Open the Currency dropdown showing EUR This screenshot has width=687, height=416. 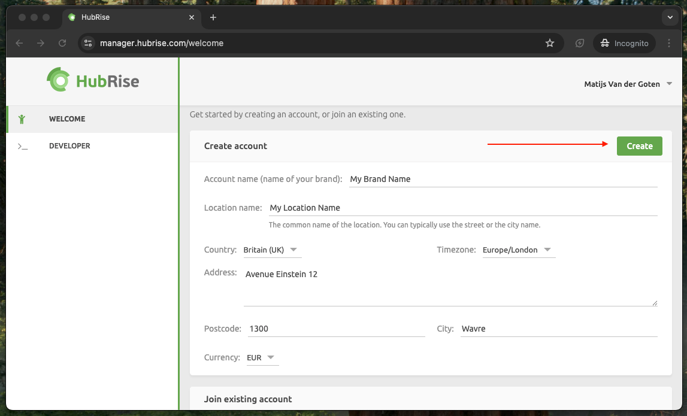[262, 357]
